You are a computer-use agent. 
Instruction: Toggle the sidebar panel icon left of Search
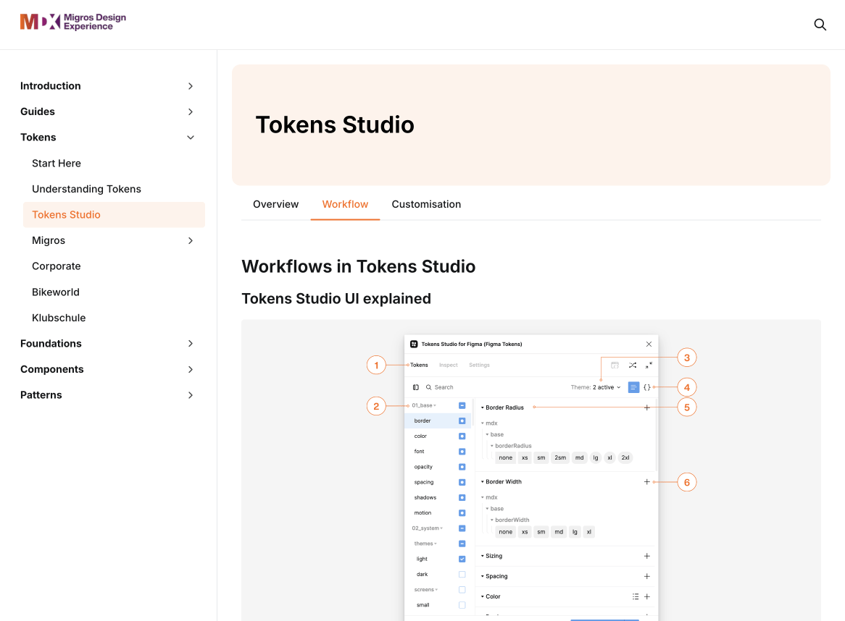(415, 387)
